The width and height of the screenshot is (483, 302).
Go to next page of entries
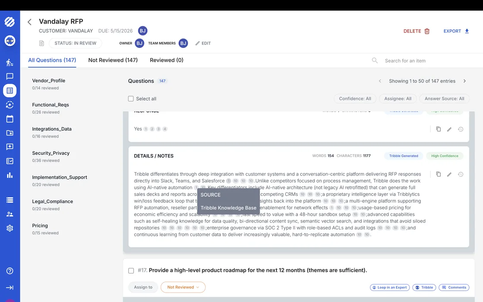click(464, 81)
